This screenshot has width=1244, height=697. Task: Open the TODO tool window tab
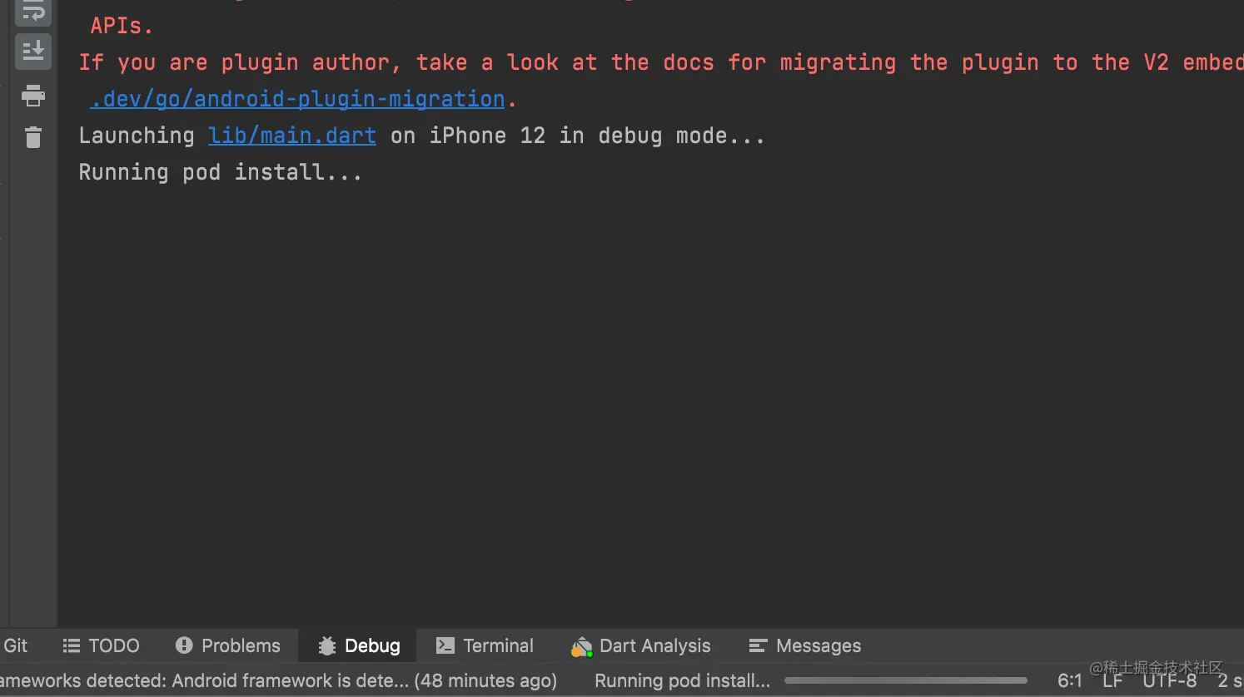102,645
